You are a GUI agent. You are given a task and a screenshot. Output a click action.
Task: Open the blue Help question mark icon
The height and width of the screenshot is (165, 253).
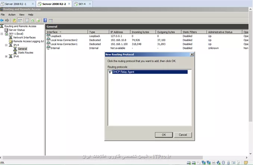point(45,20)
